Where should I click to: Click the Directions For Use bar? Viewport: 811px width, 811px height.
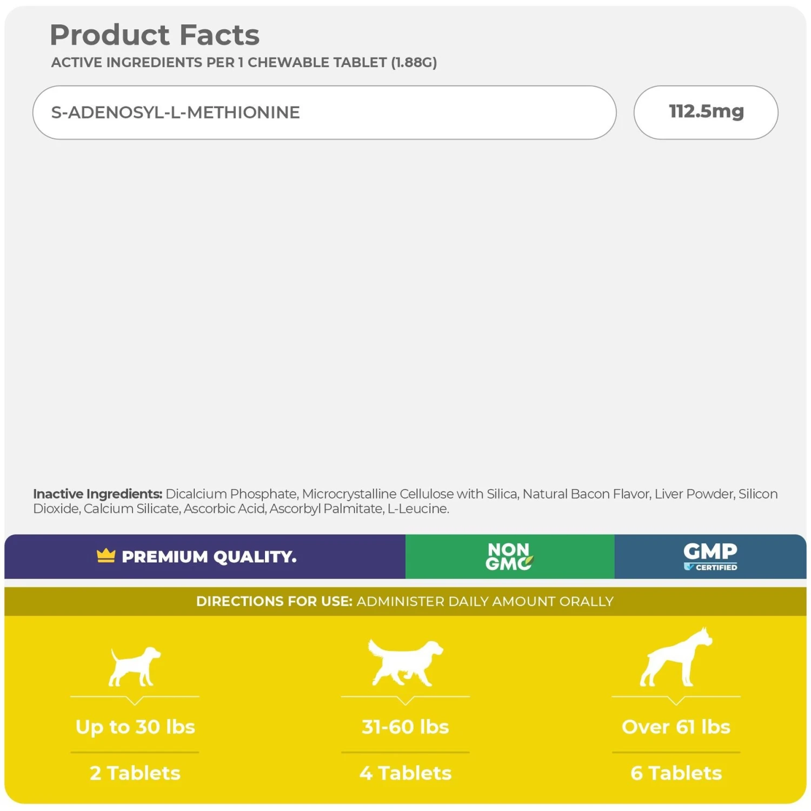click(405, 601)
